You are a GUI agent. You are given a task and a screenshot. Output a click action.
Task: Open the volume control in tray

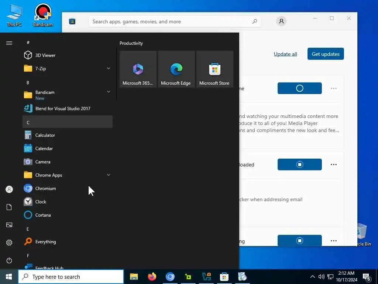(x=322, y=277)
